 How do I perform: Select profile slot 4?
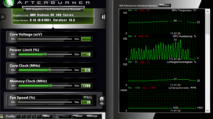click(x=34, y=116)
